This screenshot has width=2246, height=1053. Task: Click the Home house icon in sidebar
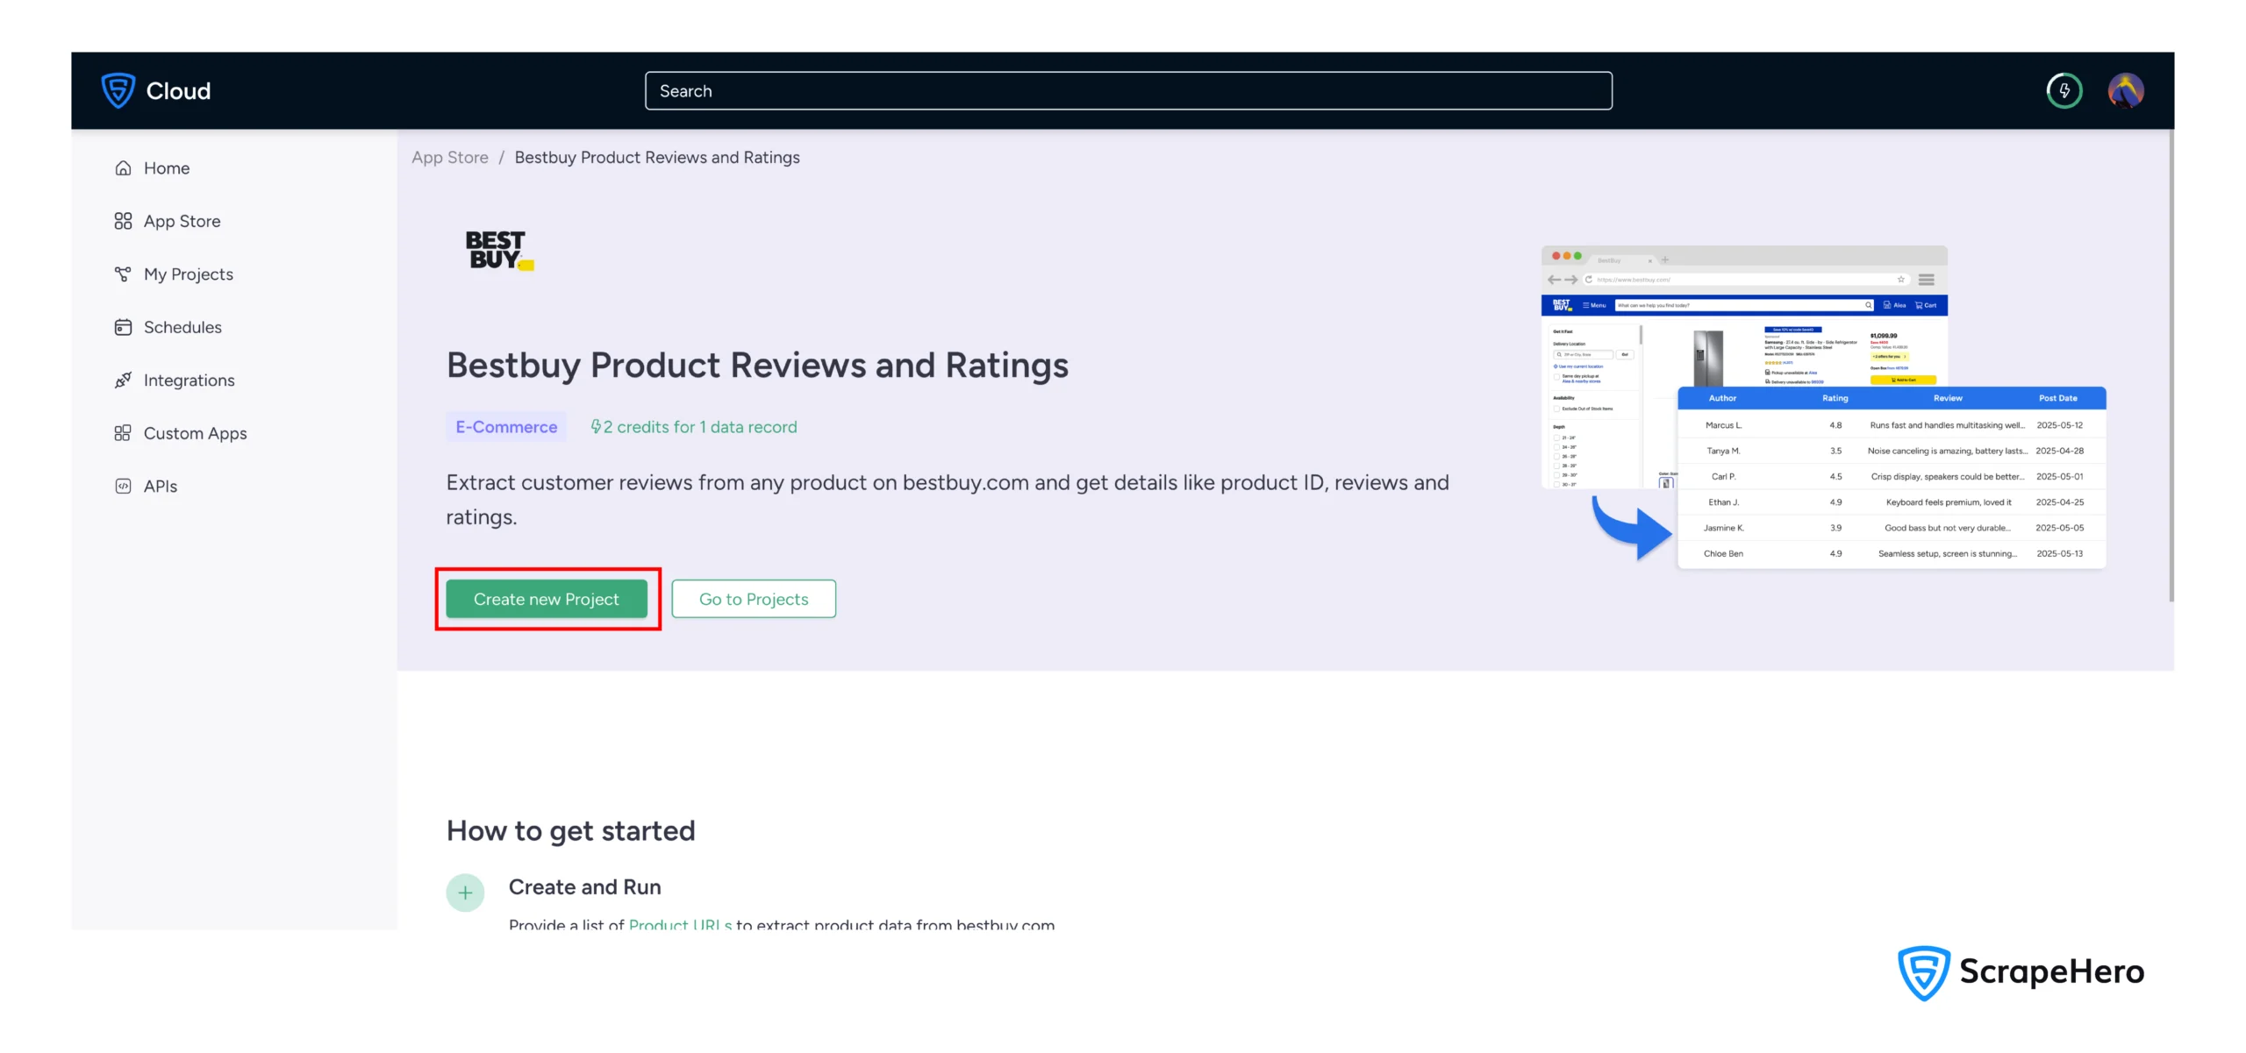click(123, 168)
